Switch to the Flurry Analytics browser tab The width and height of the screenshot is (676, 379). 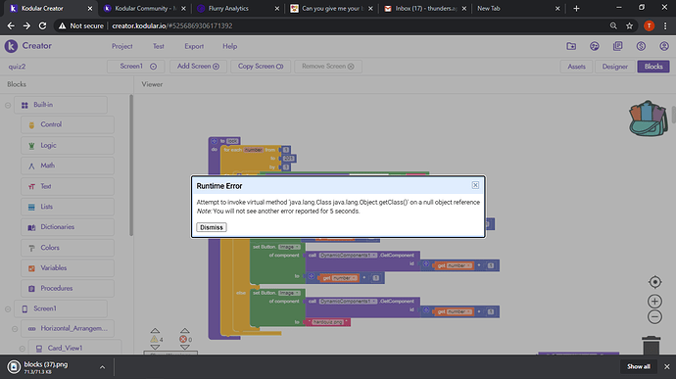[238, 8]
